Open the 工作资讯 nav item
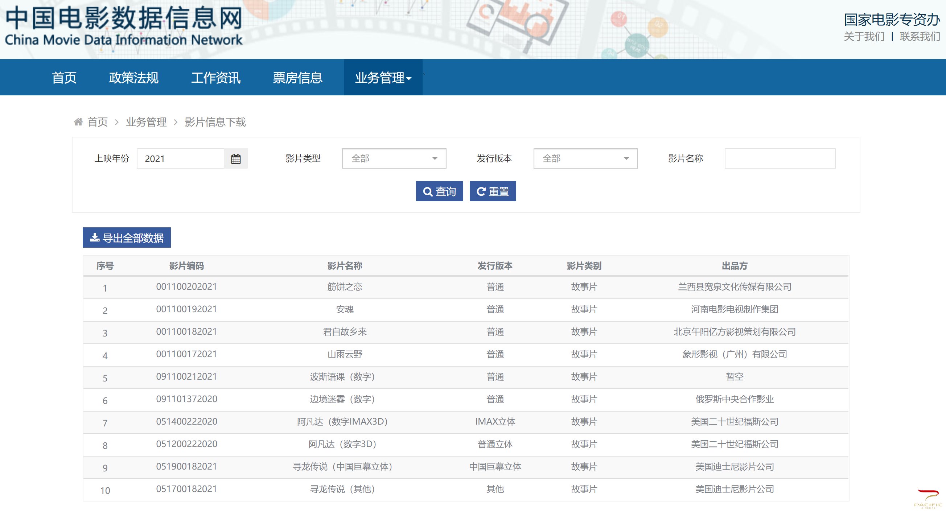This screenshot has width=946, height=512. point(215,78)
